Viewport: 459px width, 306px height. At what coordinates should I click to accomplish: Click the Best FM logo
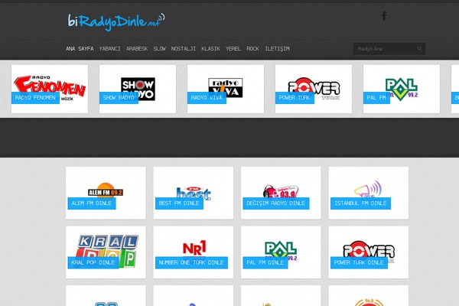194,193
